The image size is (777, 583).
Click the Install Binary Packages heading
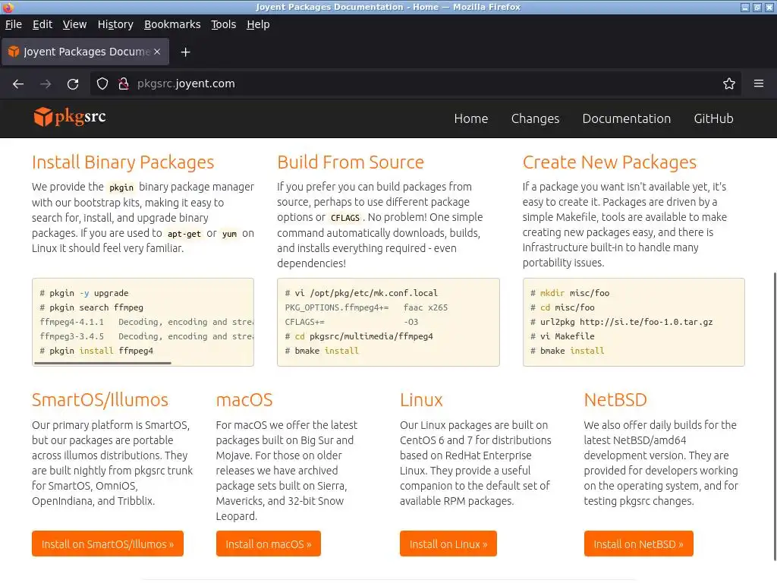(123, 162)
